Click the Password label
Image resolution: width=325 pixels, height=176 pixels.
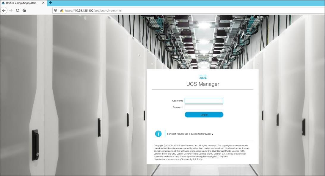(178, 107)
